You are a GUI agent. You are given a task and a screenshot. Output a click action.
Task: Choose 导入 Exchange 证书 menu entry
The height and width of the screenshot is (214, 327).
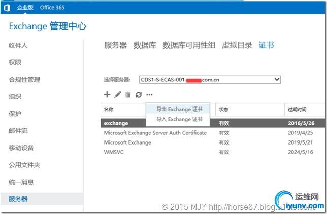178,119
